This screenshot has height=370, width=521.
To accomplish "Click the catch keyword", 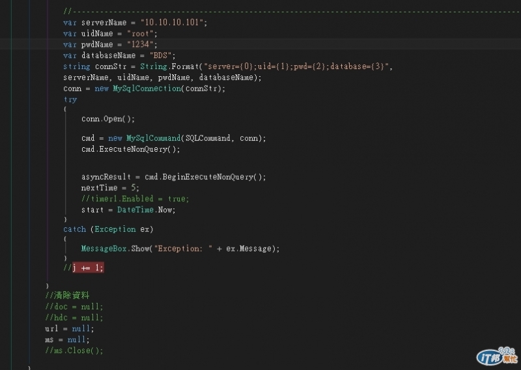I will click(74, 229).
